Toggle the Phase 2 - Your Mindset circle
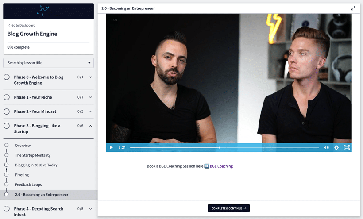The width and height of the screenshot is (363, 219). point(7,111)
